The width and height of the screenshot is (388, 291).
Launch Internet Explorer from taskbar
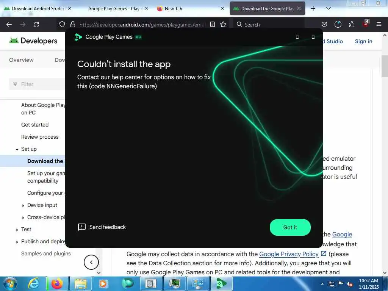pyautogui.click(x=34, y=283)
